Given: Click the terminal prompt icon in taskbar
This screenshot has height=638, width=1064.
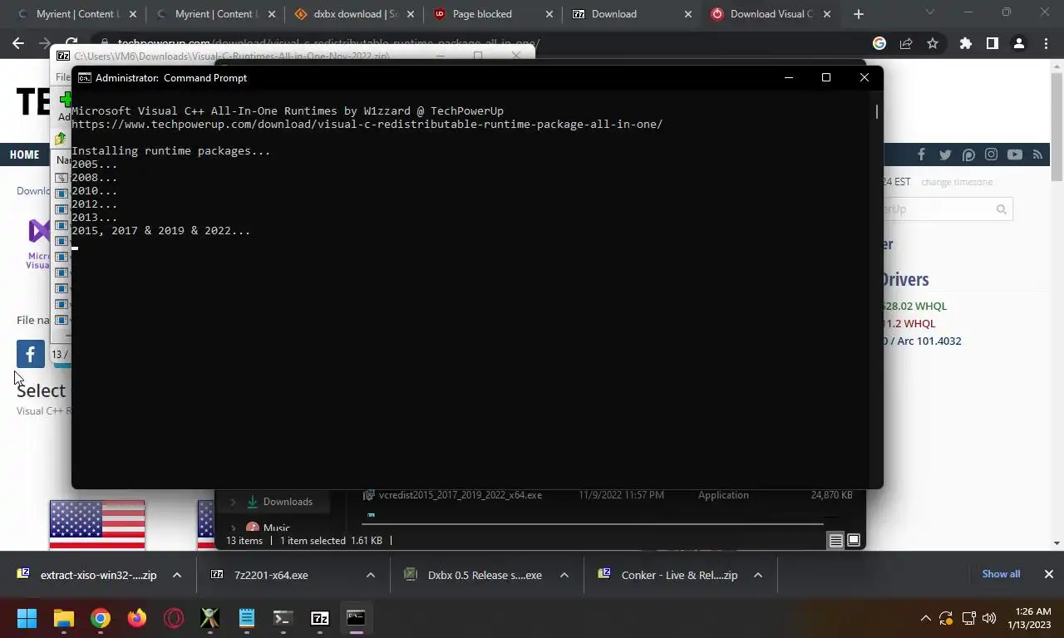Looking at the screenshot, I should coord(283,618).
